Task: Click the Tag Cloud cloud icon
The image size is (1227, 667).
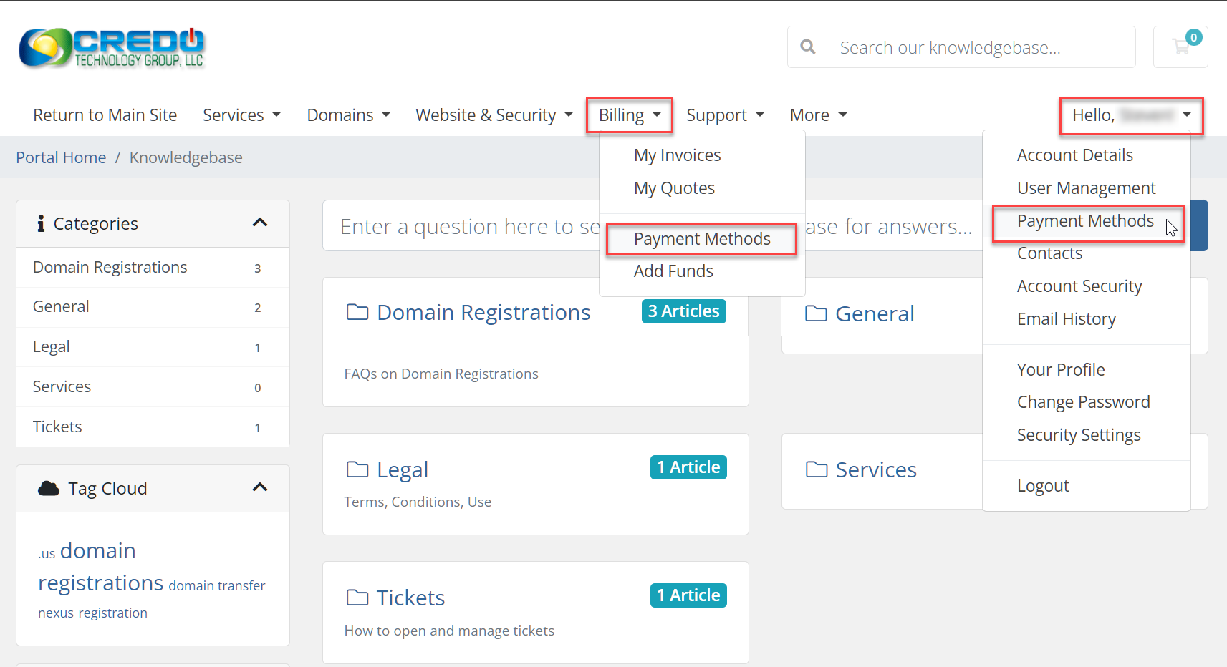Action: 49,488
